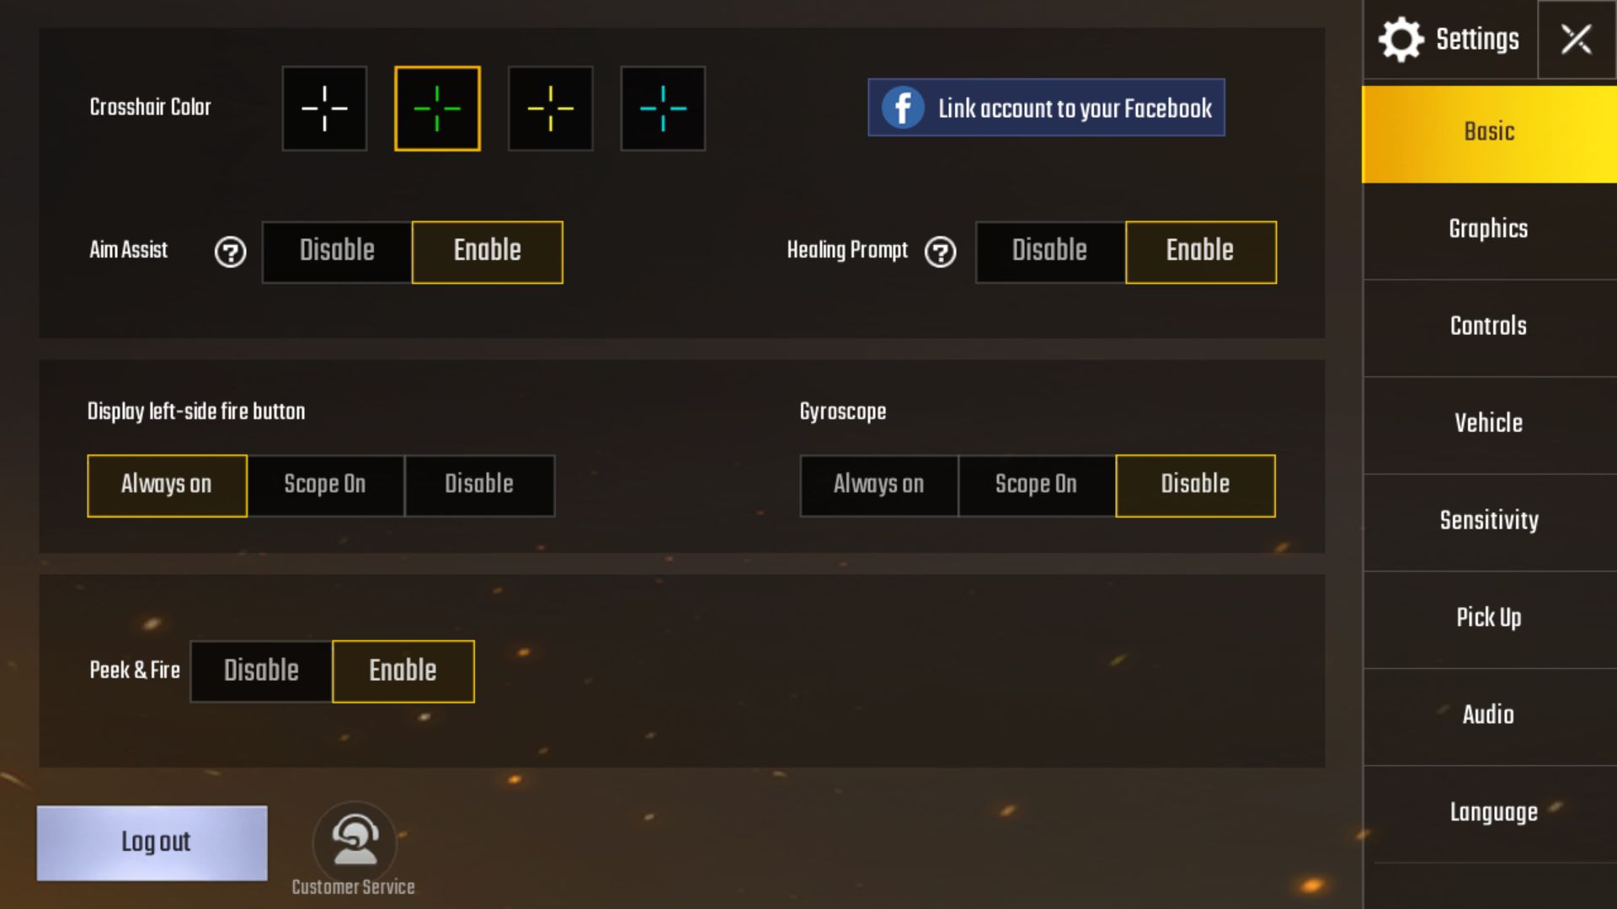Viewport: 1617px width, 909px height.
Task: Open the Graphics settings tab
Action: 1487,229
